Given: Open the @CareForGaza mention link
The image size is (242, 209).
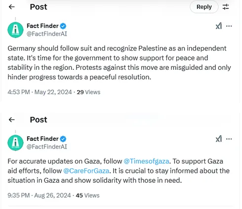Looking at the screenshot, I should (86, 171).
